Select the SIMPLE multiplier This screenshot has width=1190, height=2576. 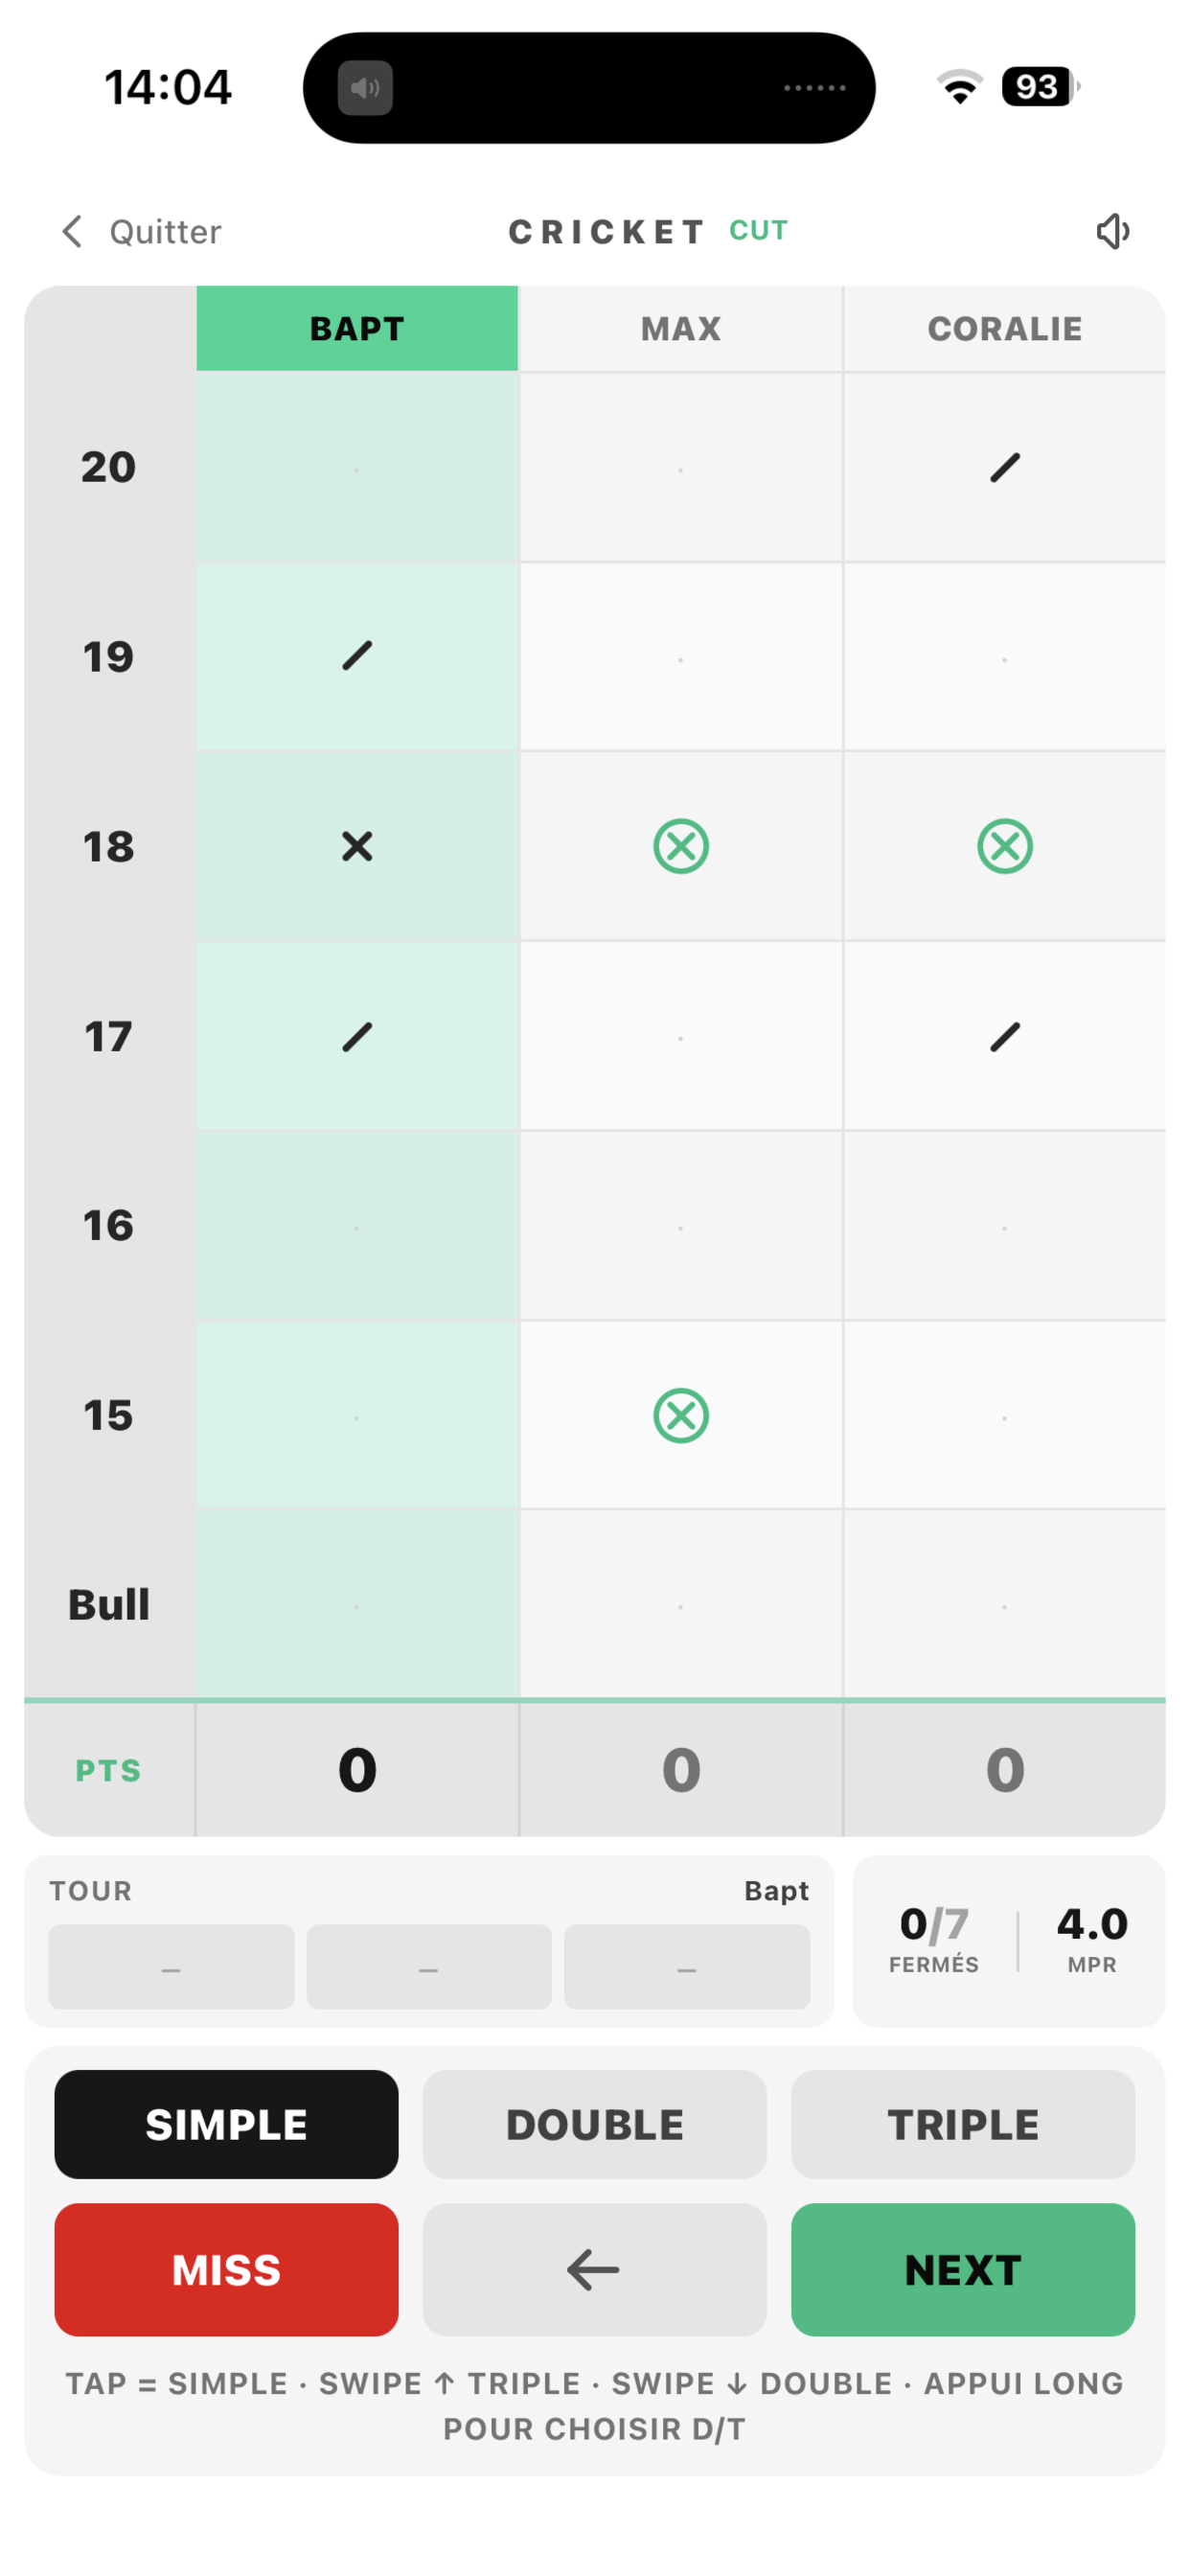pos(226,2125)
